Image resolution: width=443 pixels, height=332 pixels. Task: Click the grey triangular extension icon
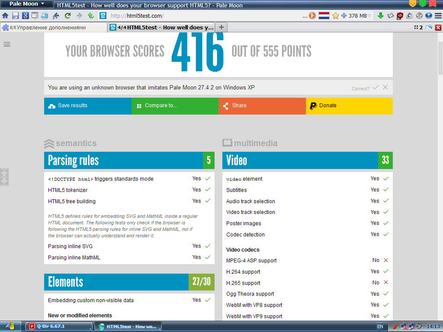point(409,16)
